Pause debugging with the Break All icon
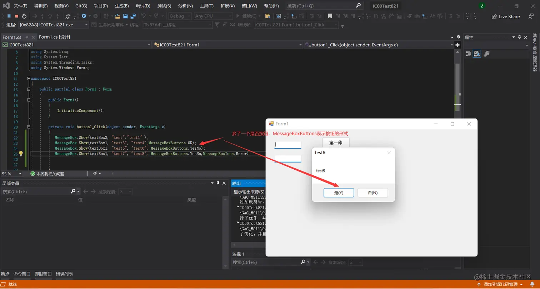The height and width of the screenshot is (289, 540). [9, 16]
